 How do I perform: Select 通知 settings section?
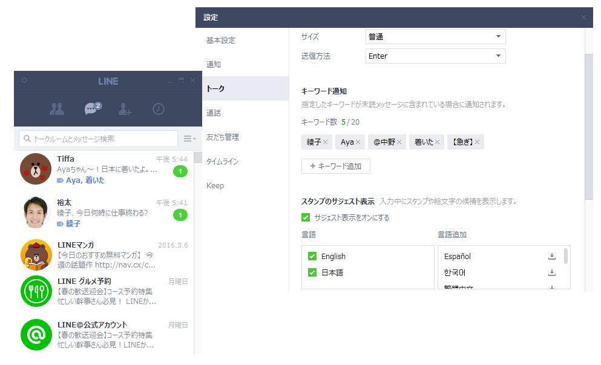point(245,64)
